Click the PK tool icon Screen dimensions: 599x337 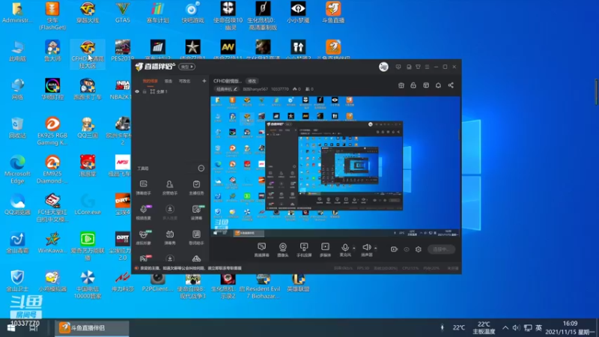point(144,258)
